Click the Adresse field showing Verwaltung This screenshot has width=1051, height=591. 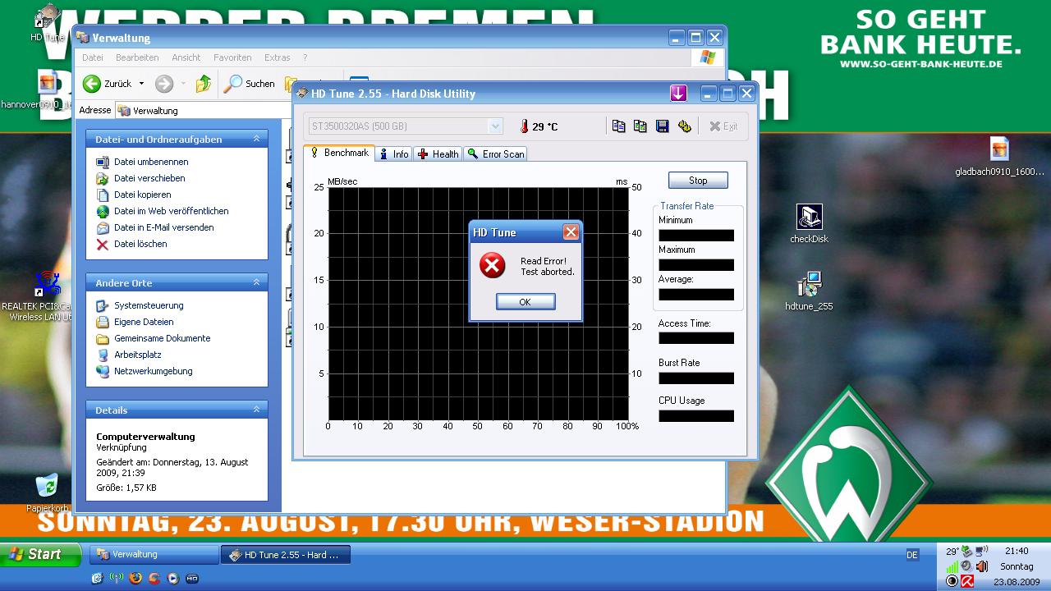point(205,110)
